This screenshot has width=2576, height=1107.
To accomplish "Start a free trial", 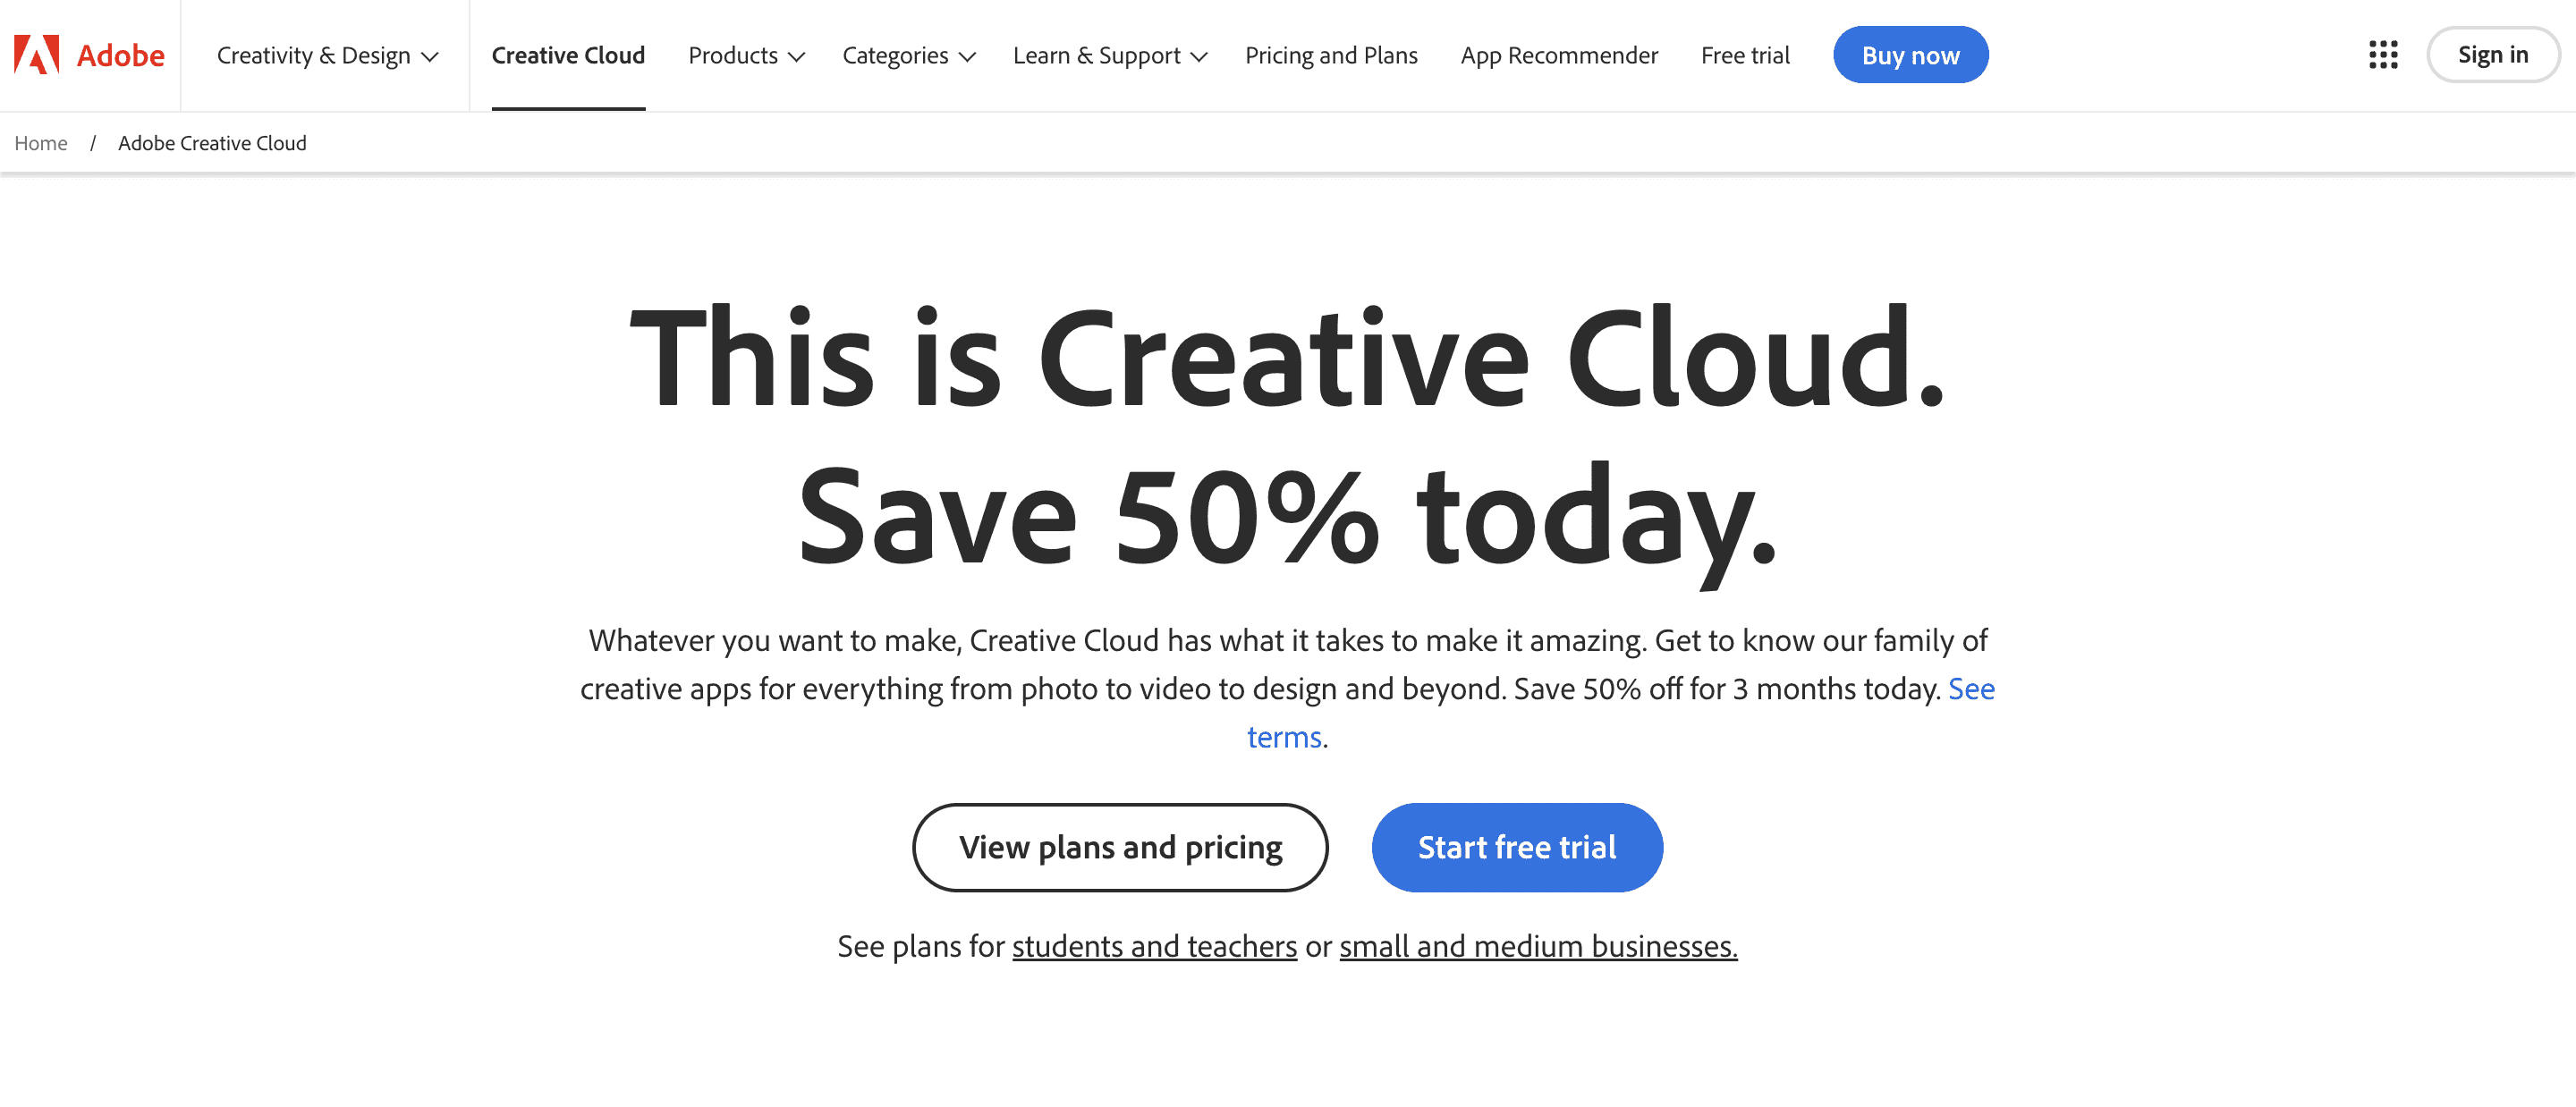I will point(1516,847).
